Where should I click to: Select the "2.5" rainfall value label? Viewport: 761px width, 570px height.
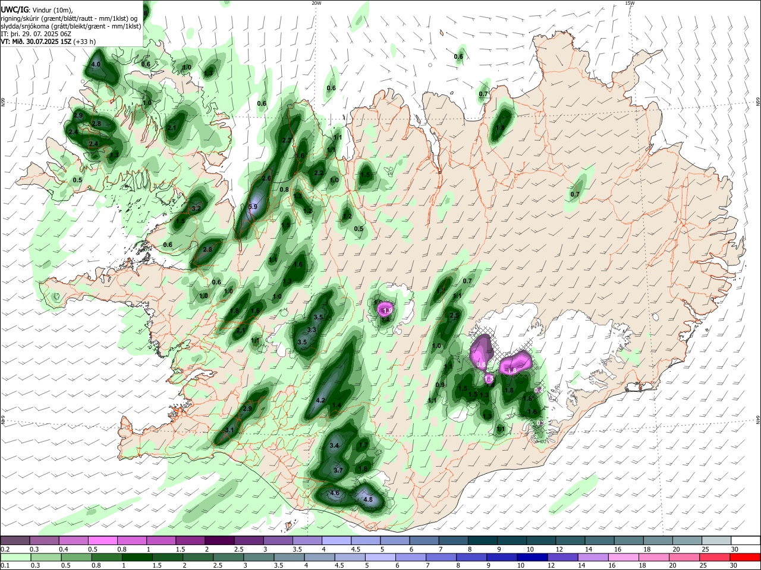click(454, 315)
